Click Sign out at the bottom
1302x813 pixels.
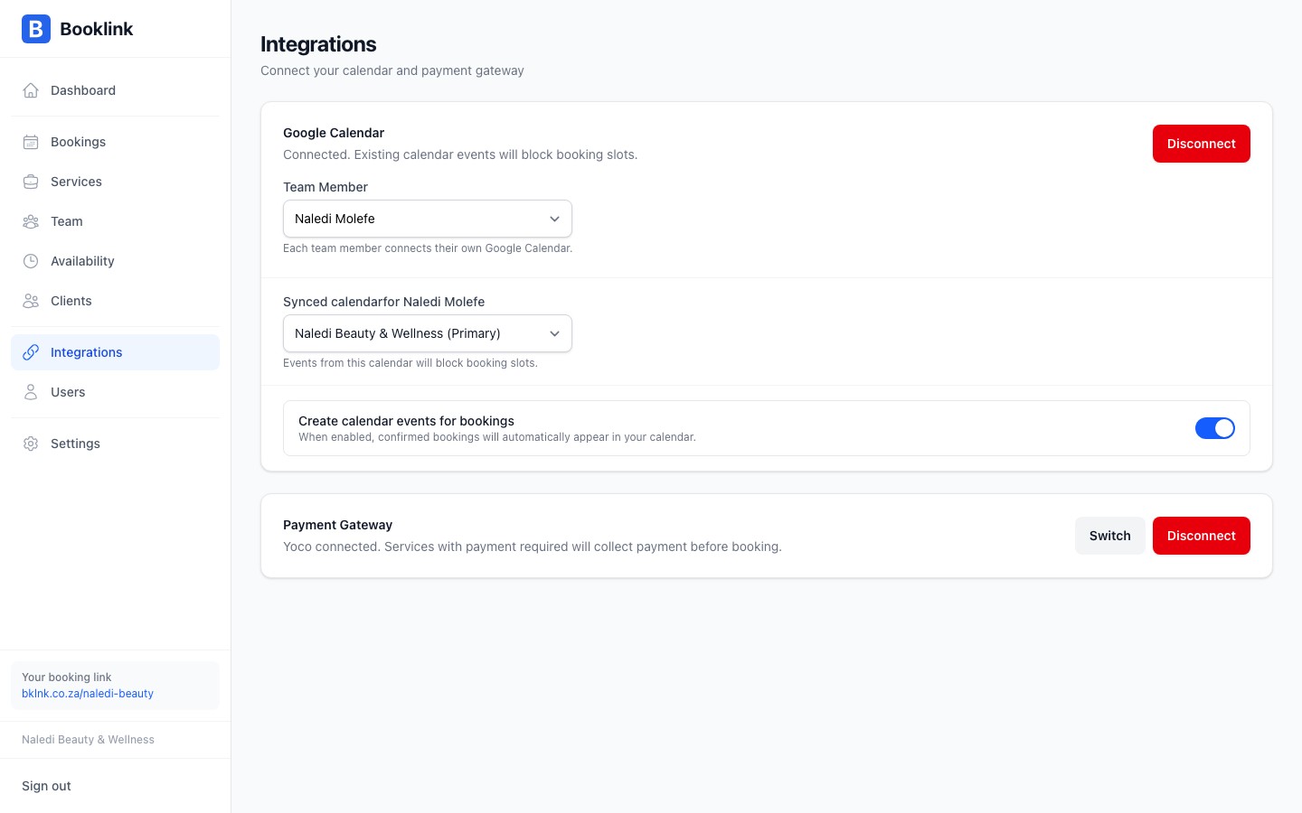coord(46,786)
